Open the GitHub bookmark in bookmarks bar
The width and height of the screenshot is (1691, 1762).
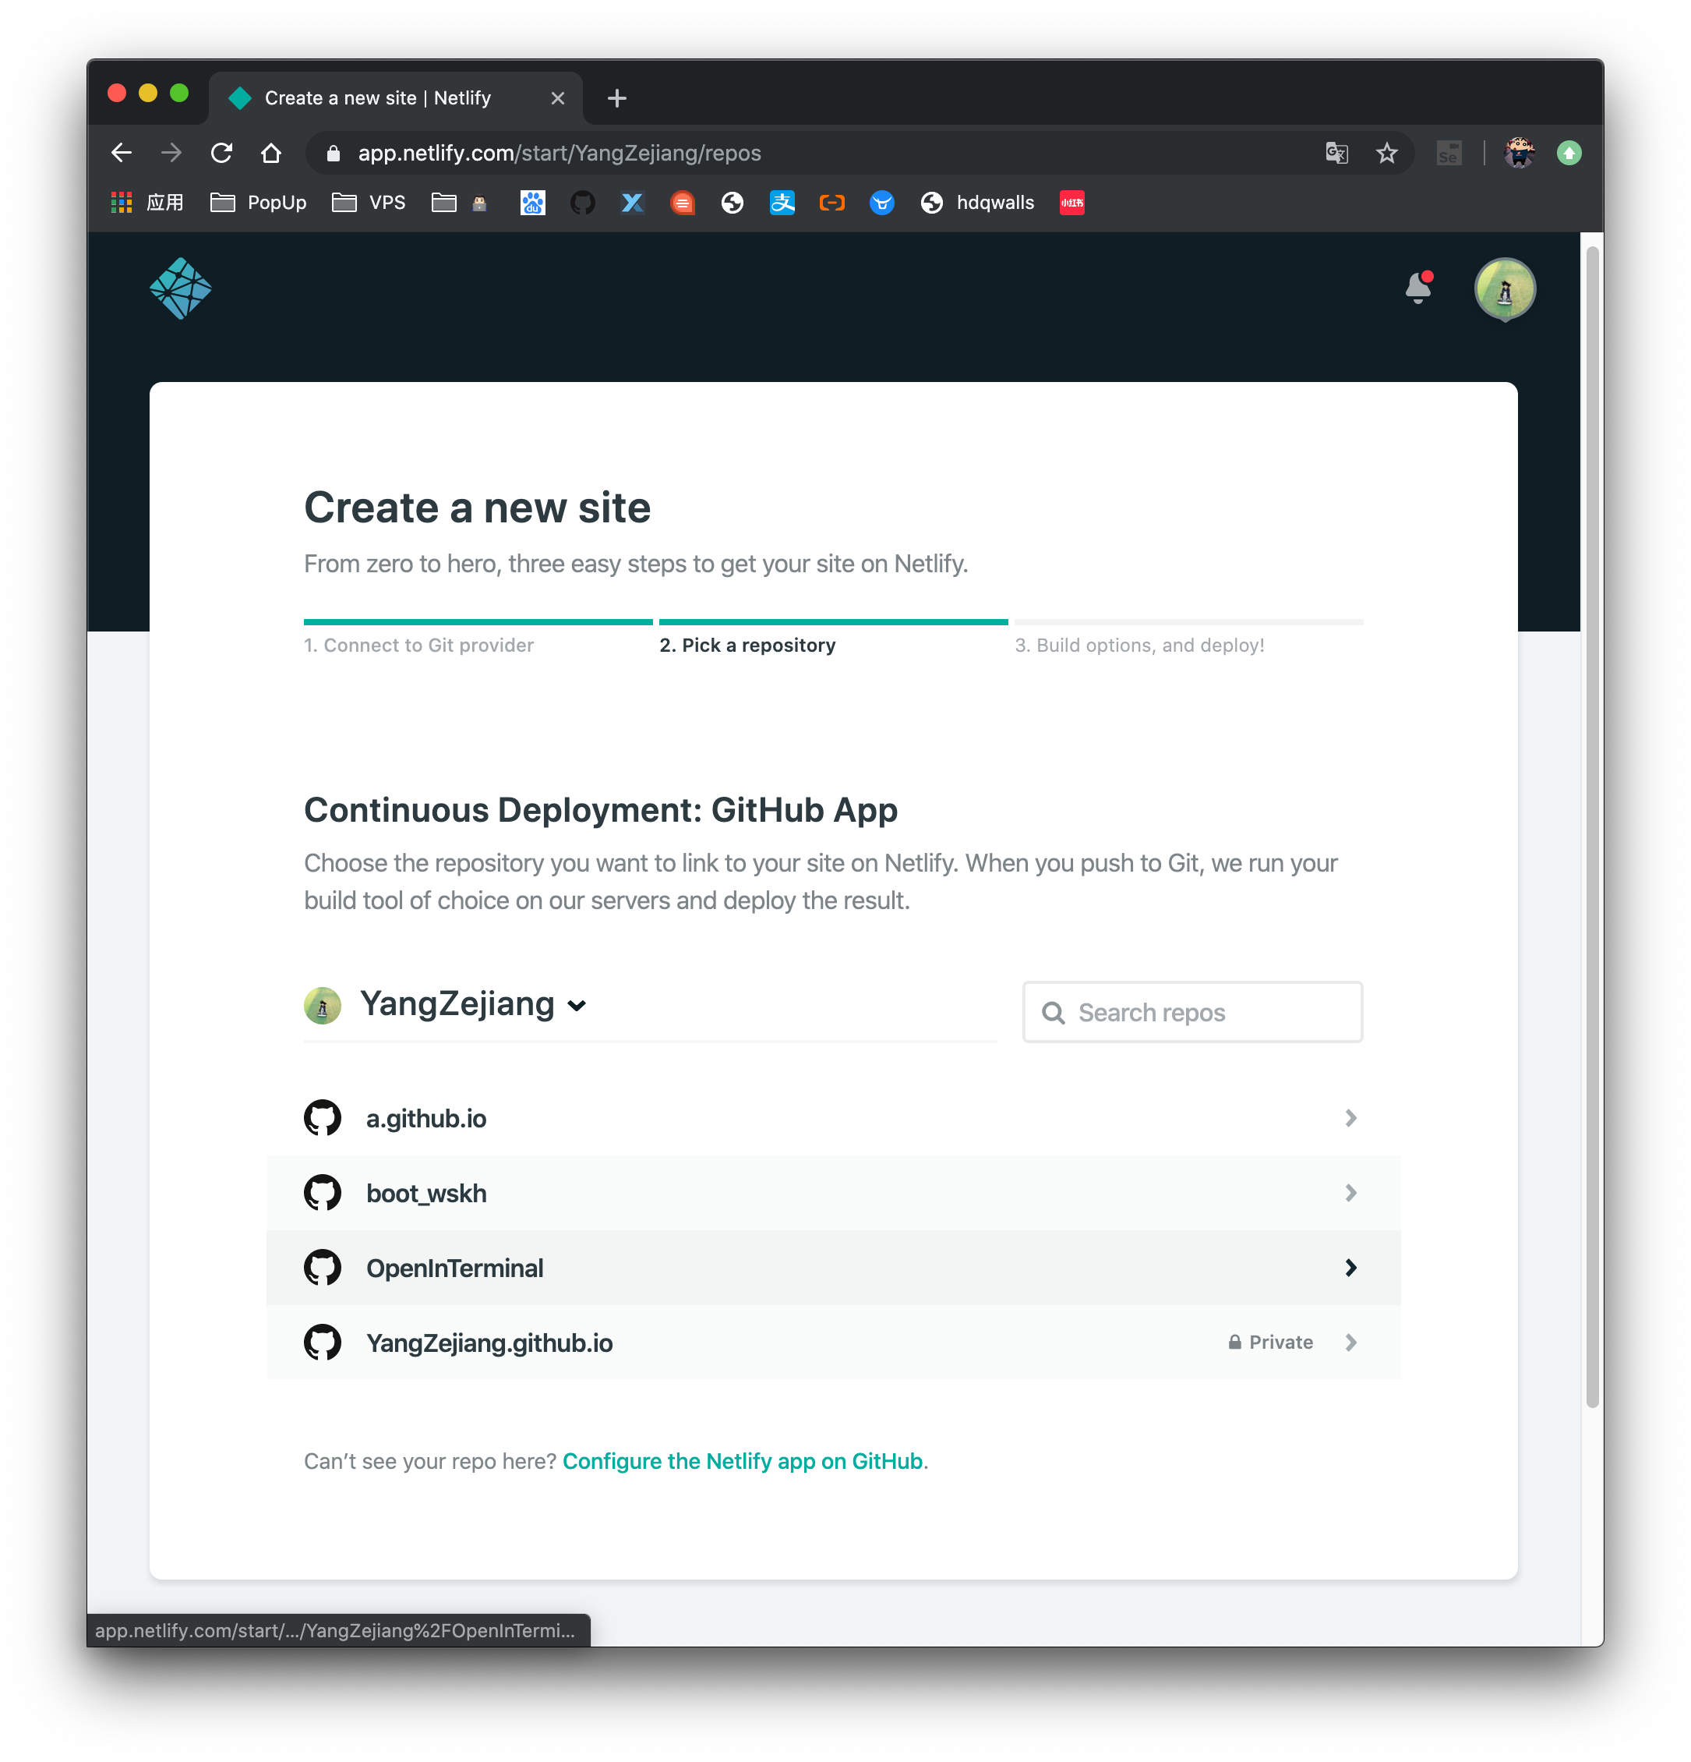582,202
